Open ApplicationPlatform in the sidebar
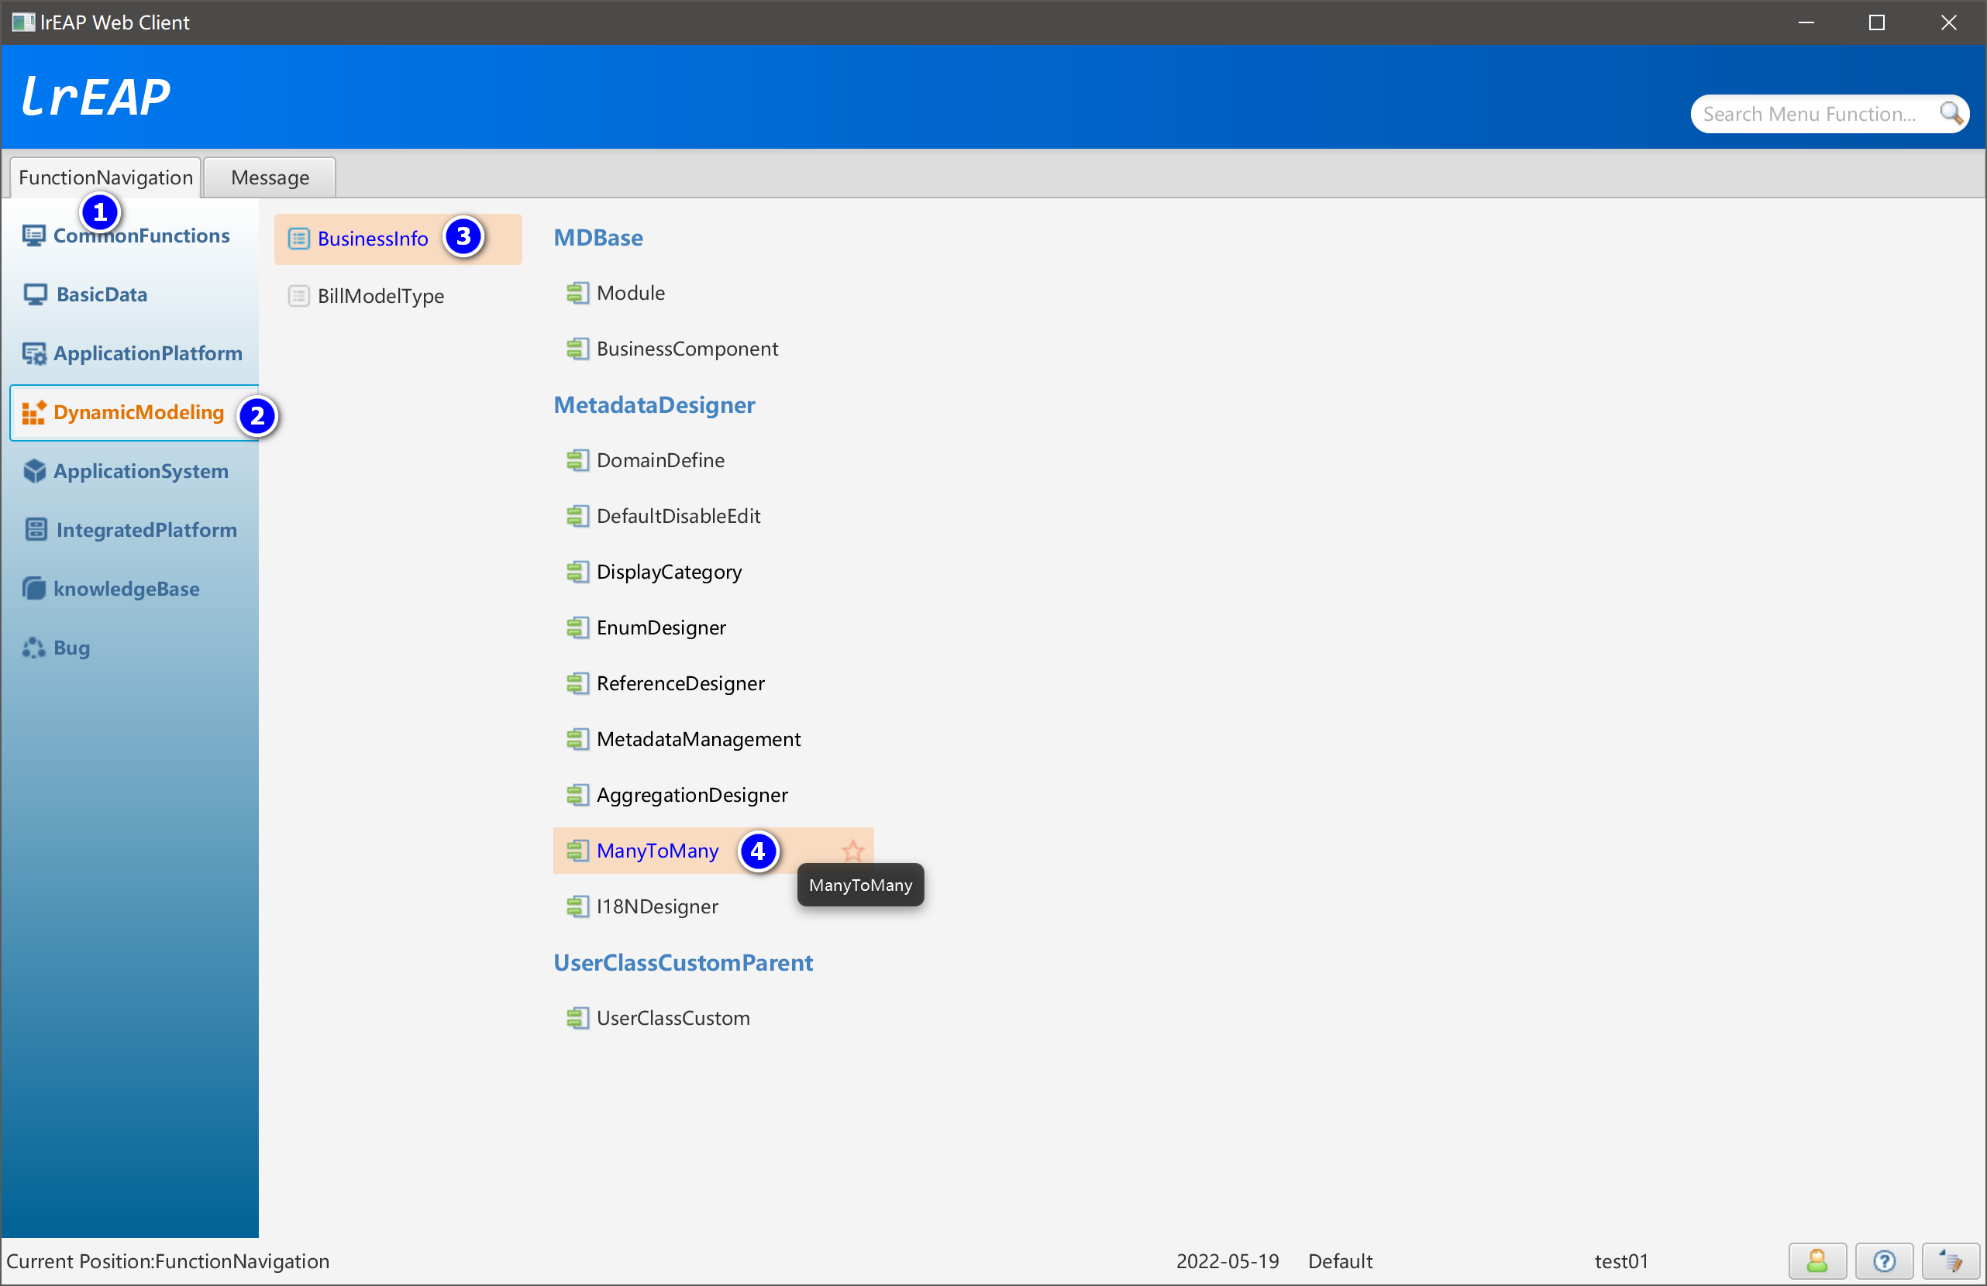The width and height of the screenshot is (1987, 1286). point(133,354)
